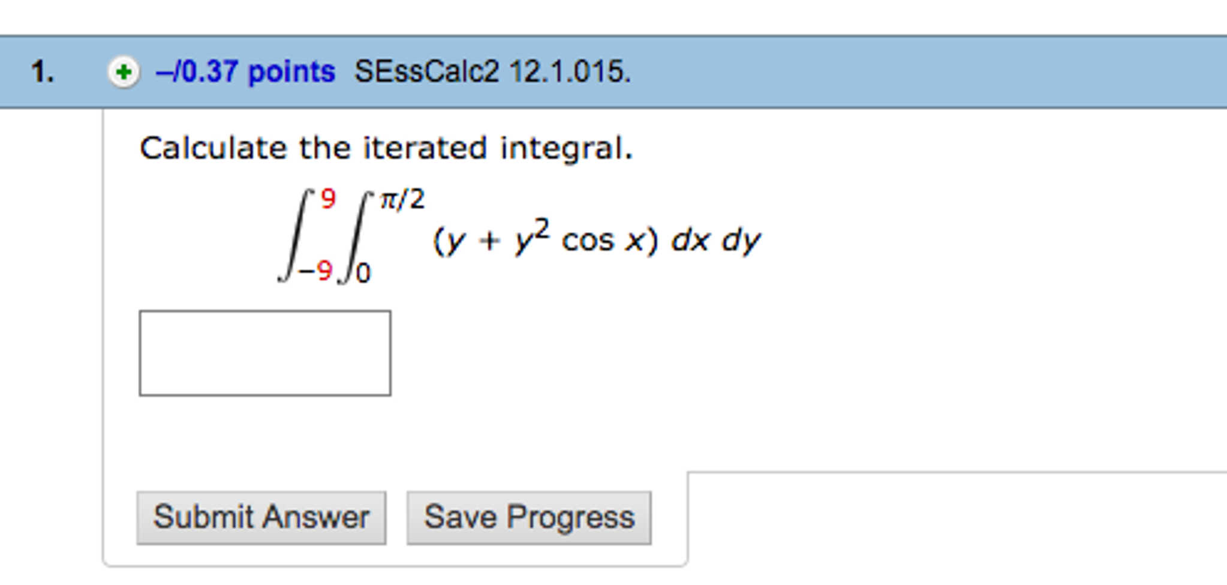Screen dimensions: 1227x585
Task: Click the white answer entry rectangle
Action: point(264,352)
